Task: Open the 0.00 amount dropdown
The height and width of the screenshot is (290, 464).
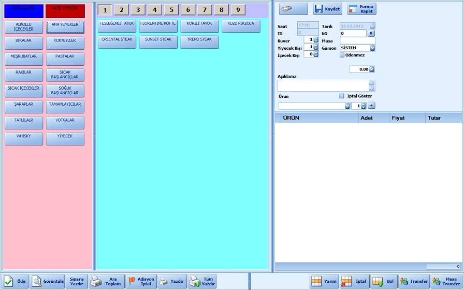Action: [x=371, y=69]
